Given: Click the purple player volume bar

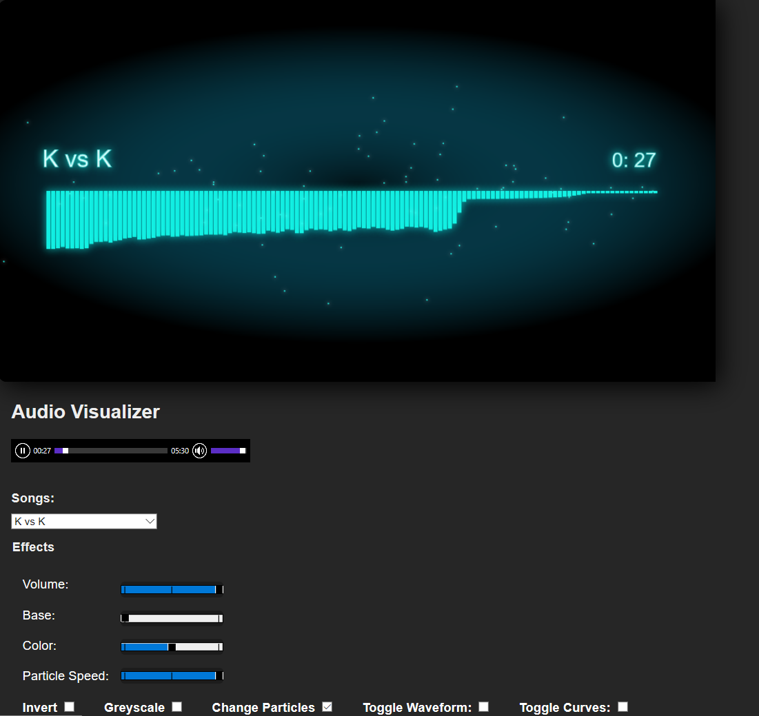Looking at the screenshot, I should click(x=227, y=451).
